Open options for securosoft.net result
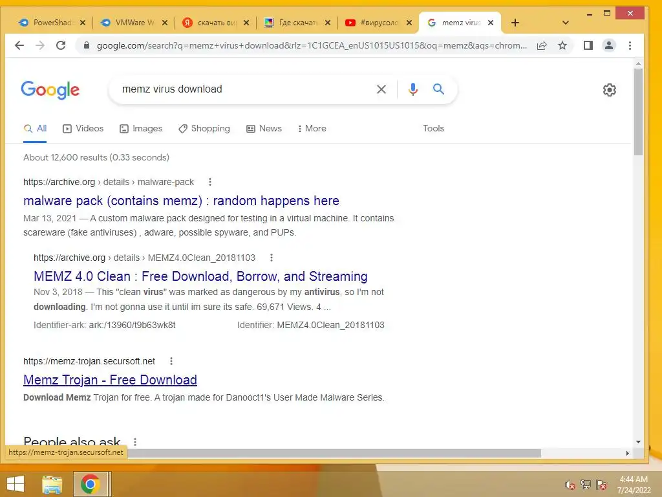This screenshot has height=497, width=662. tap(171, 361)
